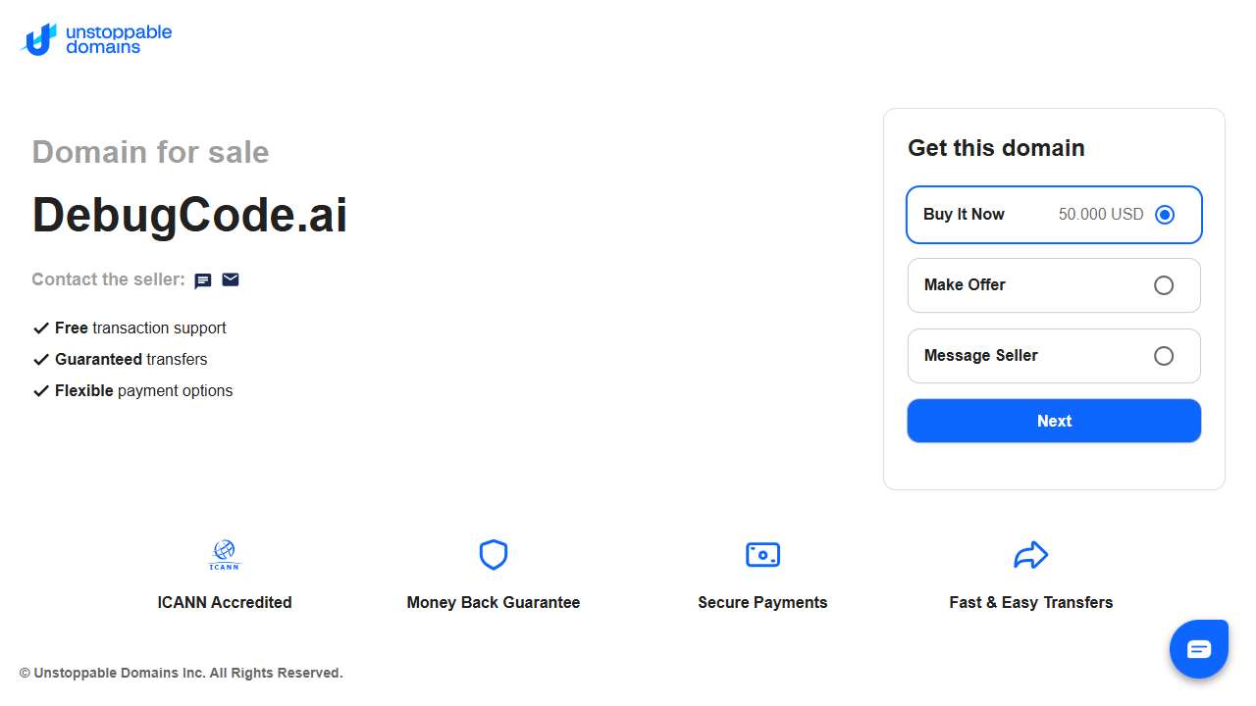
Task: Open the live chat support widget
Action: tap(1198, 649)
